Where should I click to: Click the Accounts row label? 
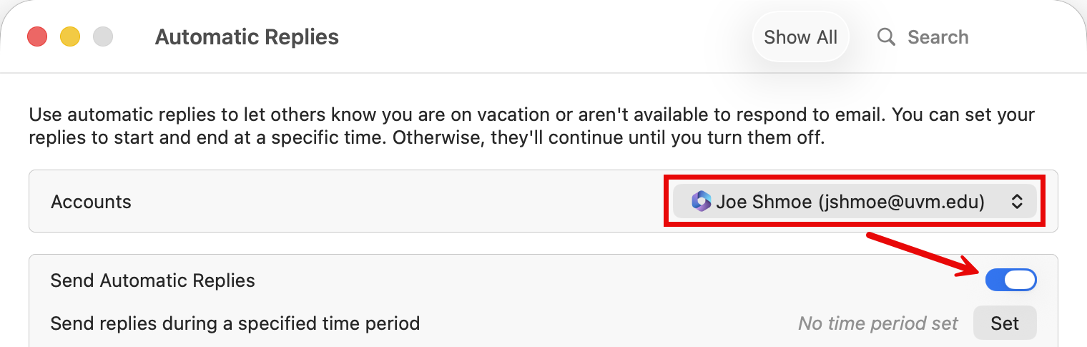tap(91, 202)
